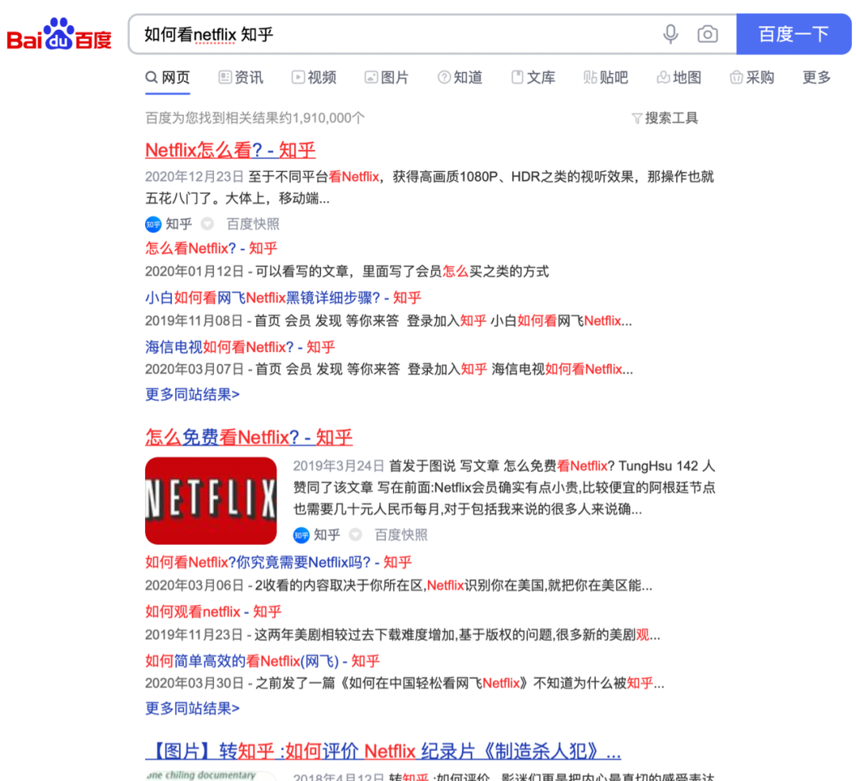The width and height of the screenshot is (856, 781).
Task: Click the 百度一下 search button
Action: point(793,34)
